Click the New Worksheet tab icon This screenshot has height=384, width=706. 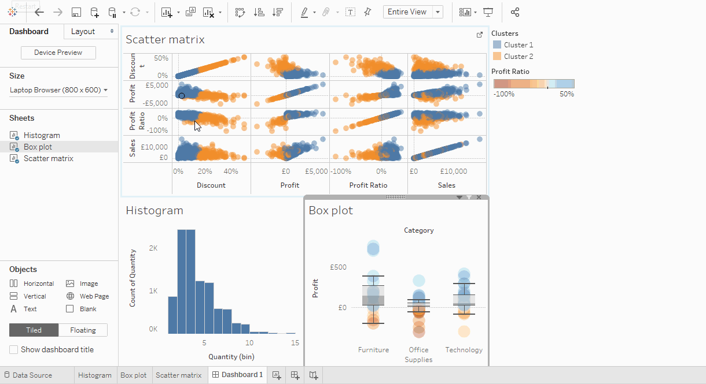click(277, 375)
